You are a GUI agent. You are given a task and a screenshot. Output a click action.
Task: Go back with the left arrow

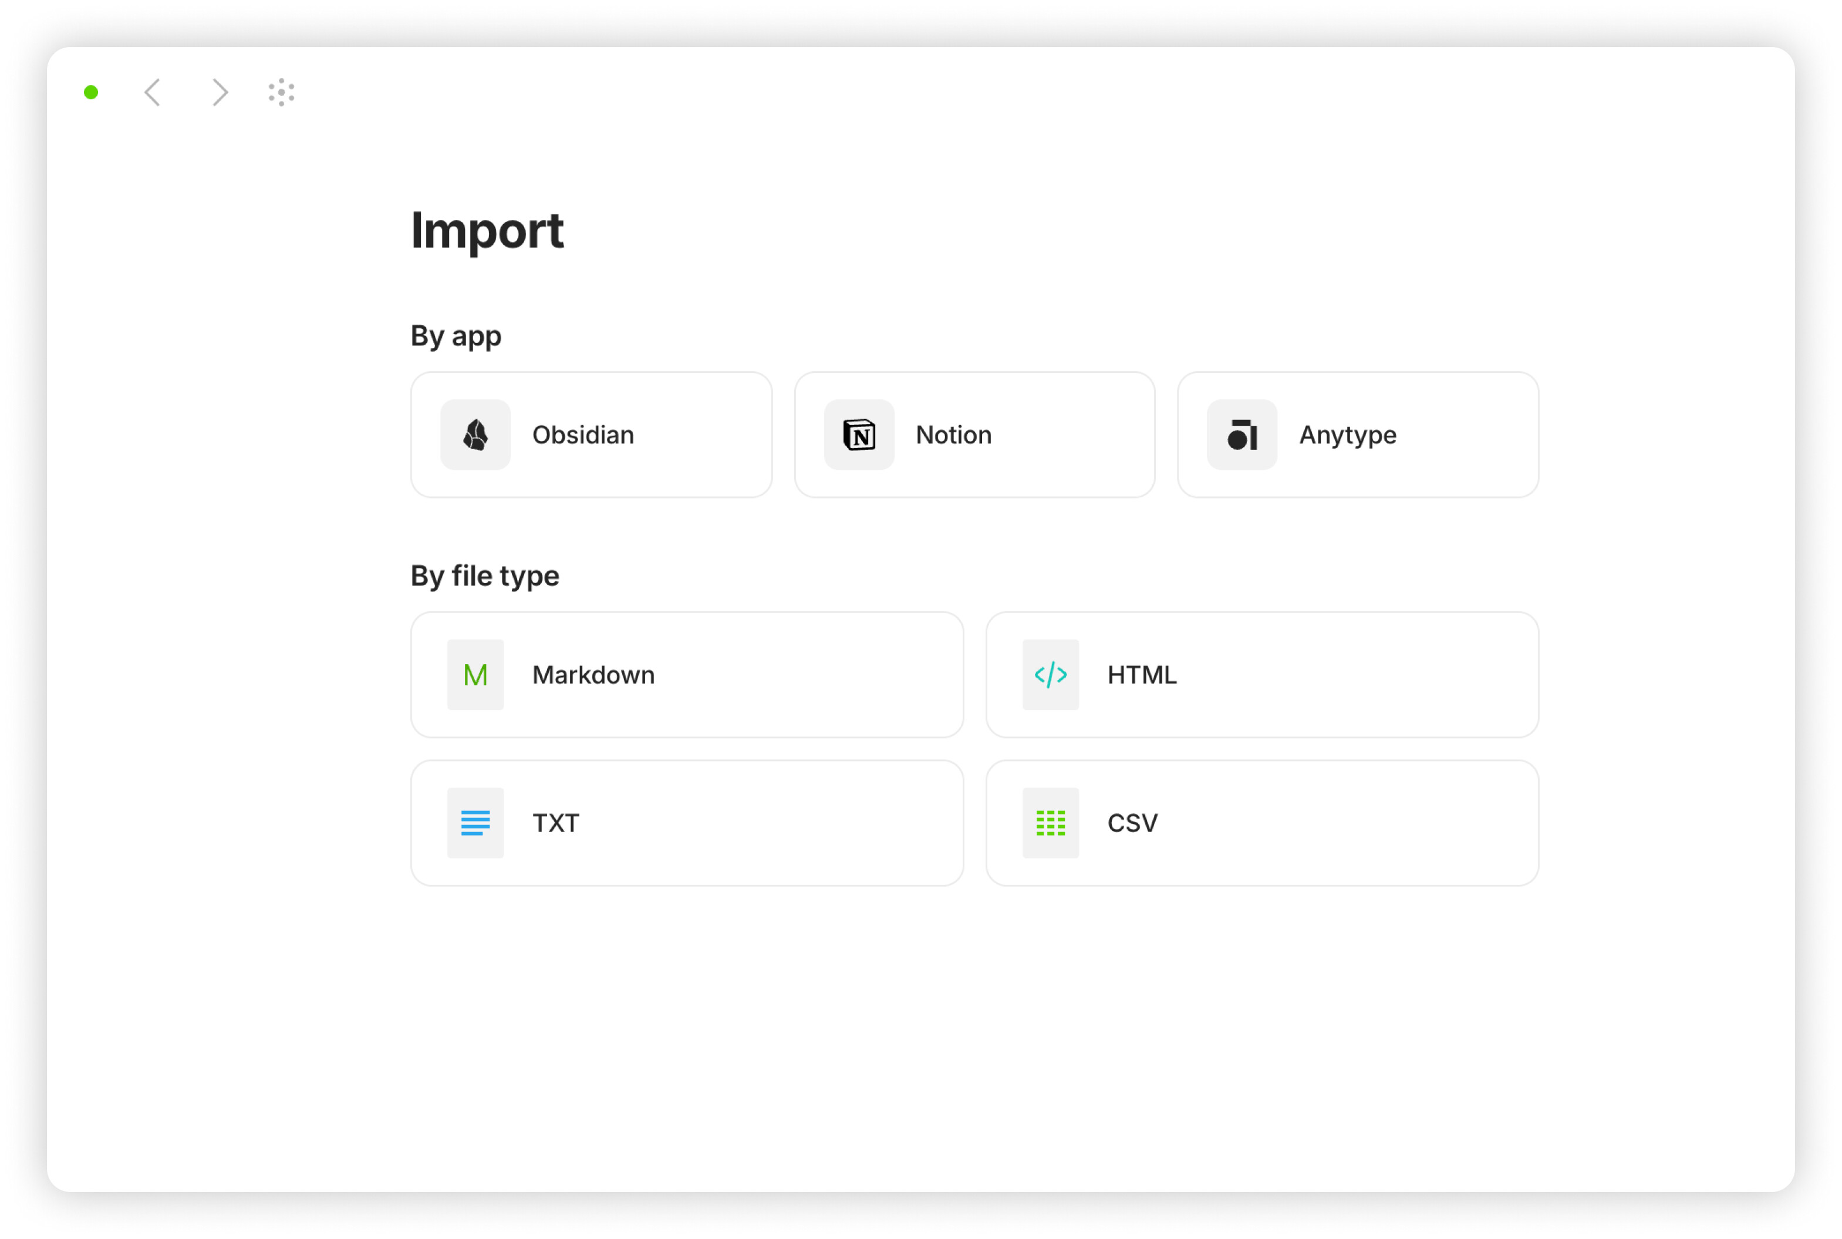(x=153, y=92)
